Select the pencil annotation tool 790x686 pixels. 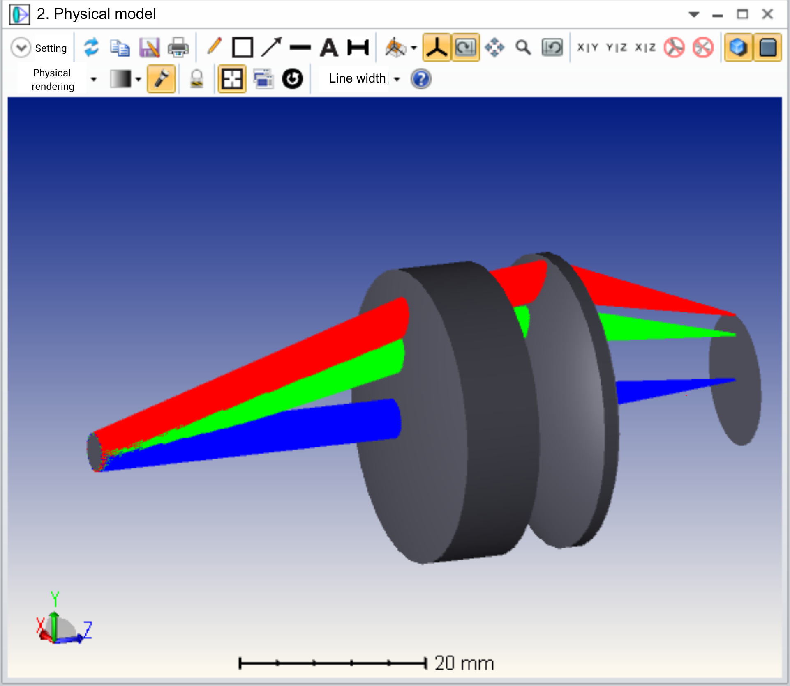(x=215, y=47)
